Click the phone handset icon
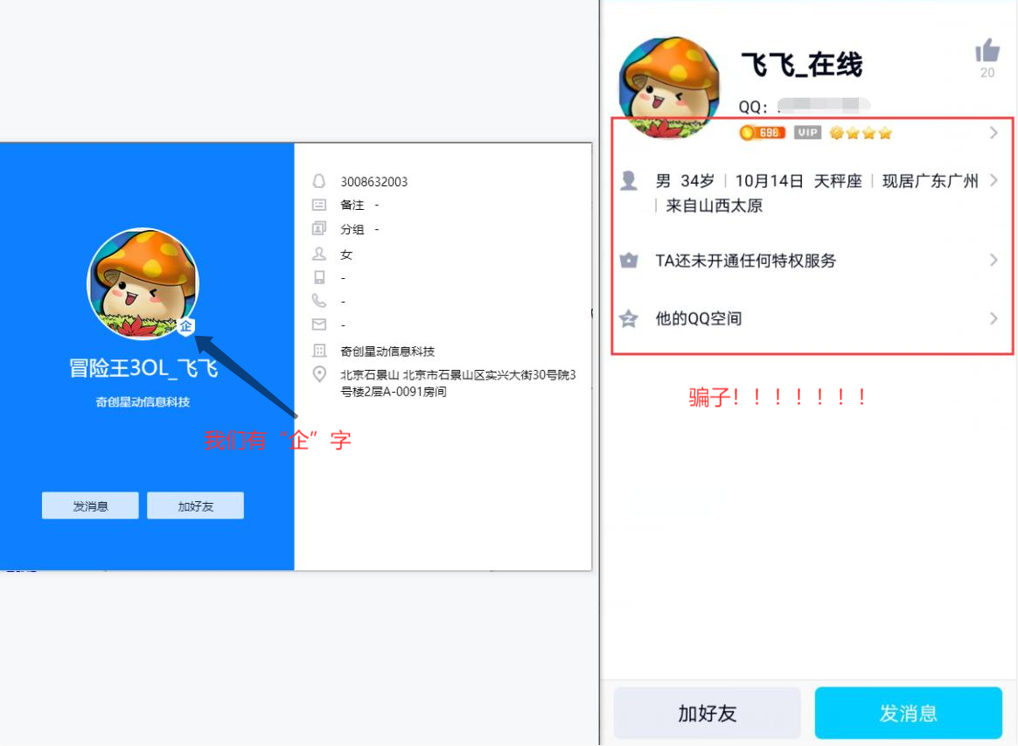 tap(318, 301)
